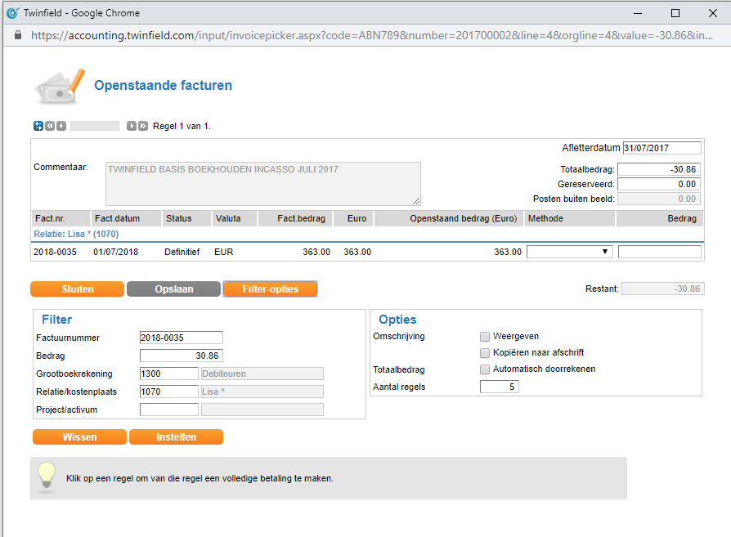The width and height of the screenshot is (731, 537).
Task: Click the blue refresh navigation icon
Action: pos(38,126)
